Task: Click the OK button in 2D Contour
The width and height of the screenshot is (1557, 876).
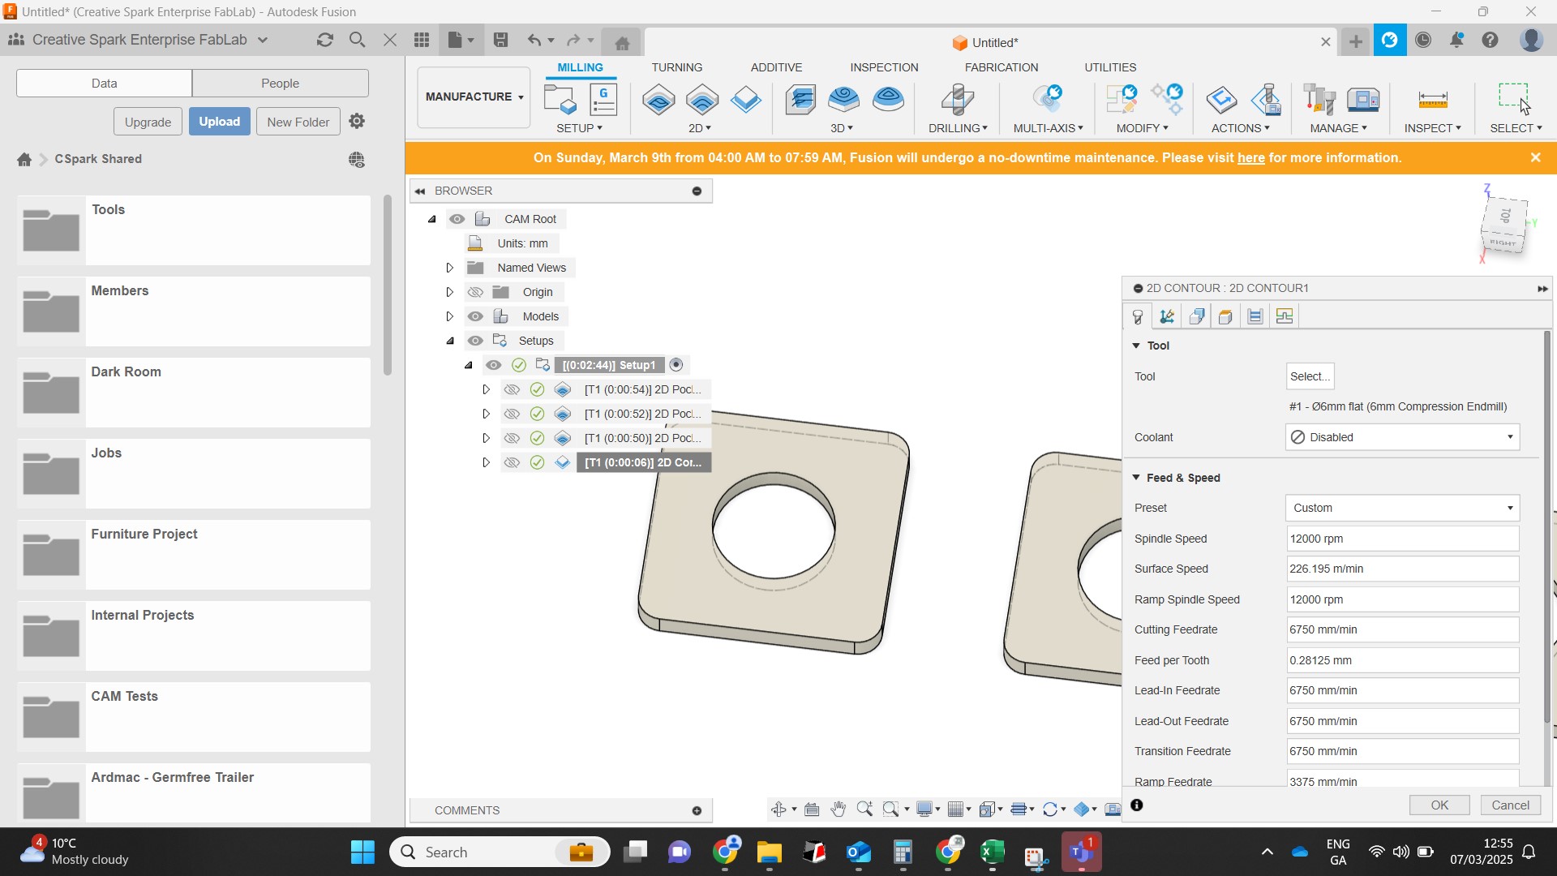Action: click(1439, 805)
